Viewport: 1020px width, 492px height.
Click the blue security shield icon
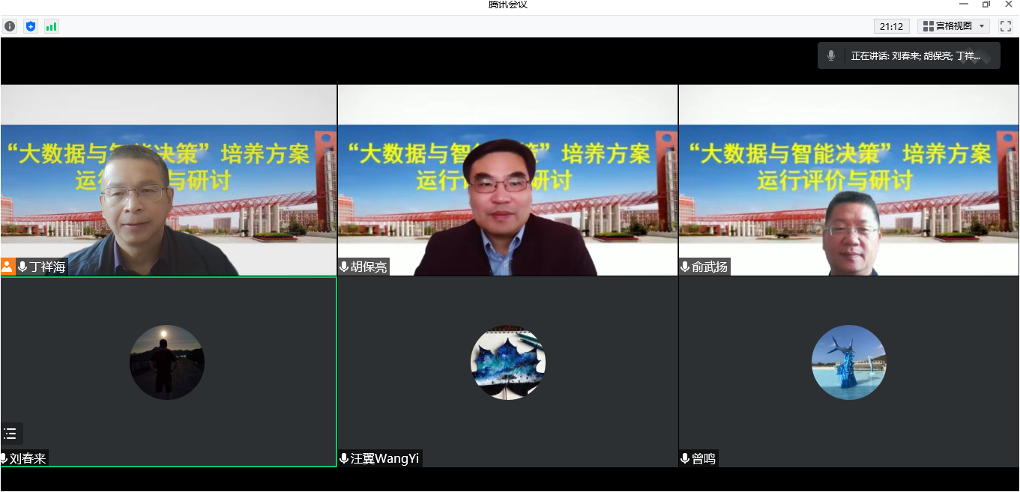pyautogui.click(x=31, y=26)
